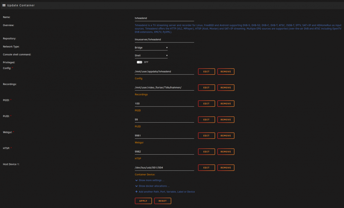Click the Host Device 1 label
The width and height of the screenshot is (344, 208).
(x=11, y=164)
